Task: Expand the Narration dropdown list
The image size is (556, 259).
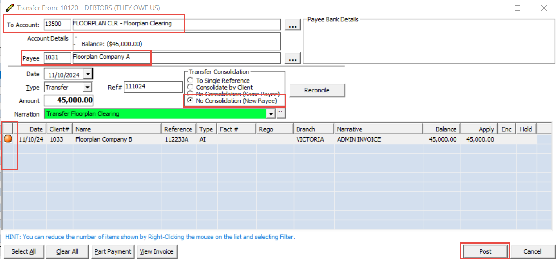Action: [270, 114]
